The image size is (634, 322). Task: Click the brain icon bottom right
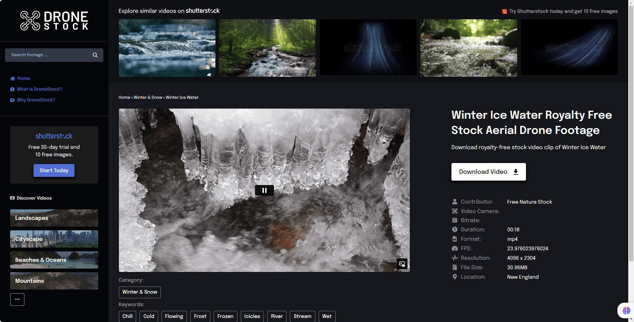(626, 310)
